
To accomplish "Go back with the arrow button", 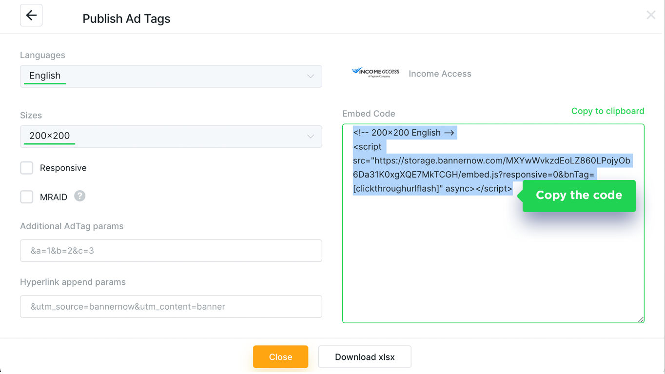I will pyautogui.click(x=31, y=16).
